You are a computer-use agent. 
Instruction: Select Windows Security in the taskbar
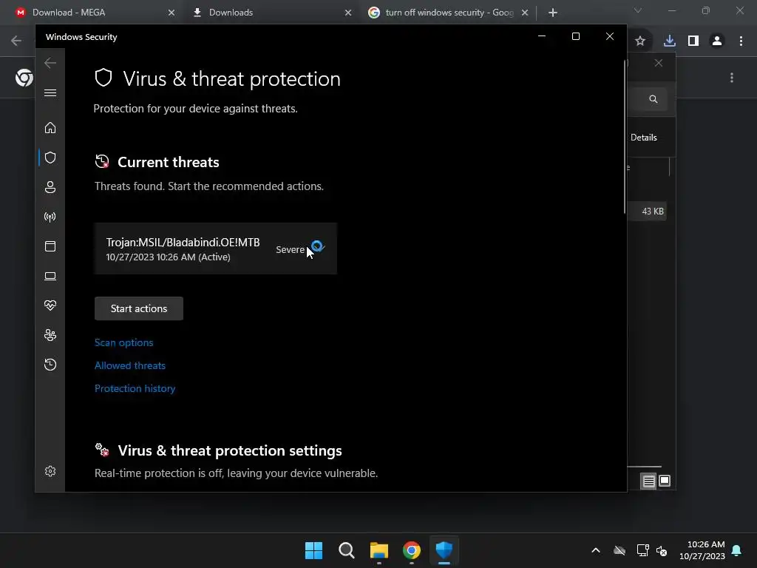click(444, 550)
